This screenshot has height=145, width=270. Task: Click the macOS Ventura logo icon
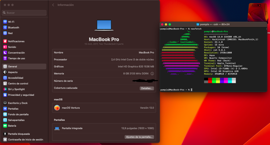tap(57, 108)
